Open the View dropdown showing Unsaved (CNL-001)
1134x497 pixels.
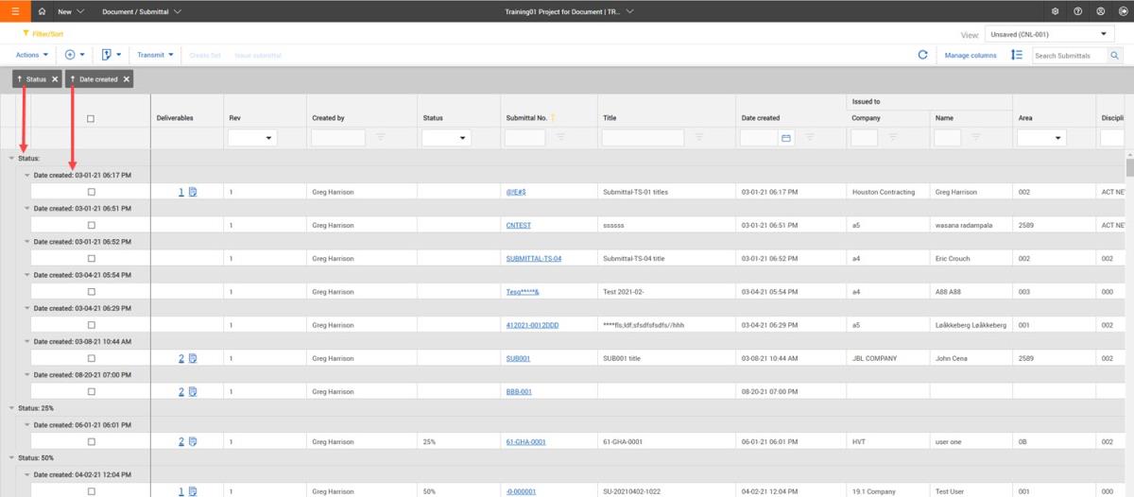tap(1049, 34)
